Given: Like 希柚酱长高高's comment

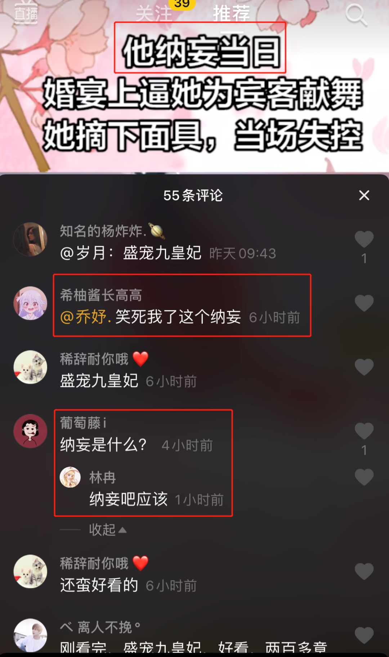Looking at the screenshot, I should (364, 303).
